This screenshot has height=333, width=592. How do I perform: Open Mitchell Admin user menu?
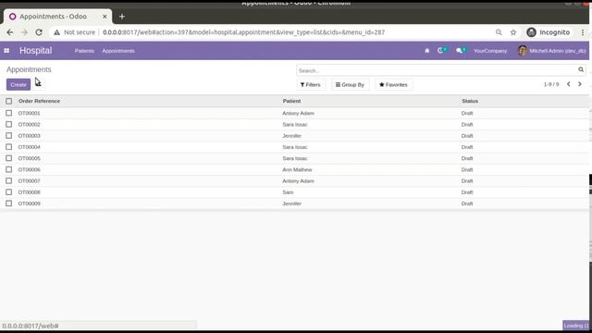552,51
